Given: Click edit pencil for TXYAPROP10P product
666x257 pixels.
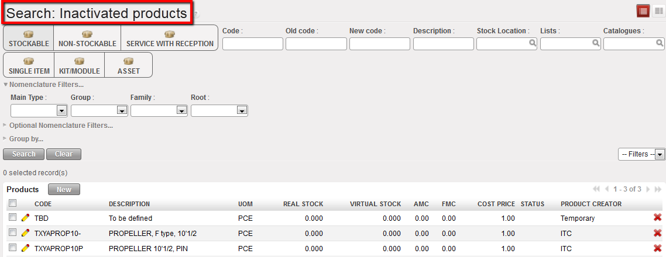Looking at the screenshot, I should (25, 248).
